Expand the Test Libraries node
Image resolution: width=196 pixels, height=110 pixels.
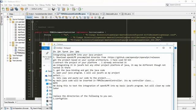[8, 61]
